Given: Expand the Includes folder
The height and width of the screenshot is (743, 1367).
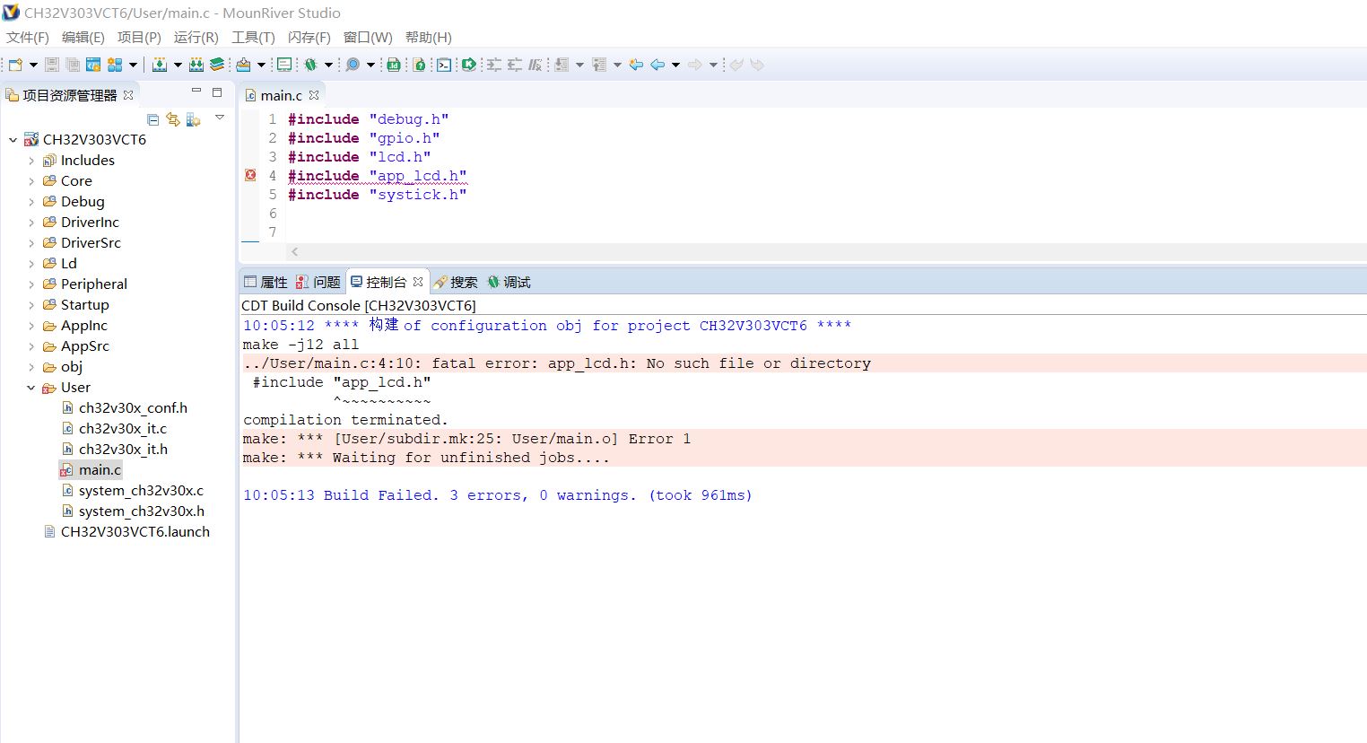Looking at the screenshot, I should [31, 161].
